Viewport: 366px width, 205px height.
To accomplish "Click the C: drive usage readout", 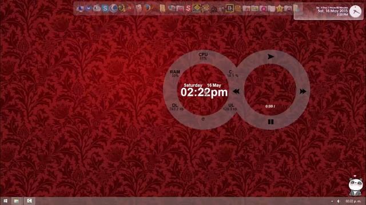I will pyautogui.click(x=233, y=73).
